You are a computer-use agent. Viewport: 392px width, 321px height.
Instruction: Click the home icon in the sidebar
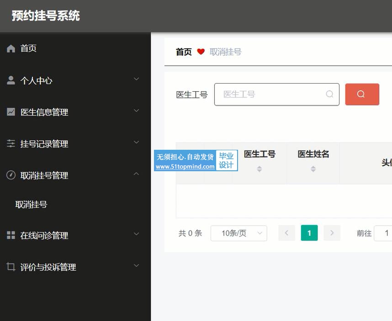point(11,48)
